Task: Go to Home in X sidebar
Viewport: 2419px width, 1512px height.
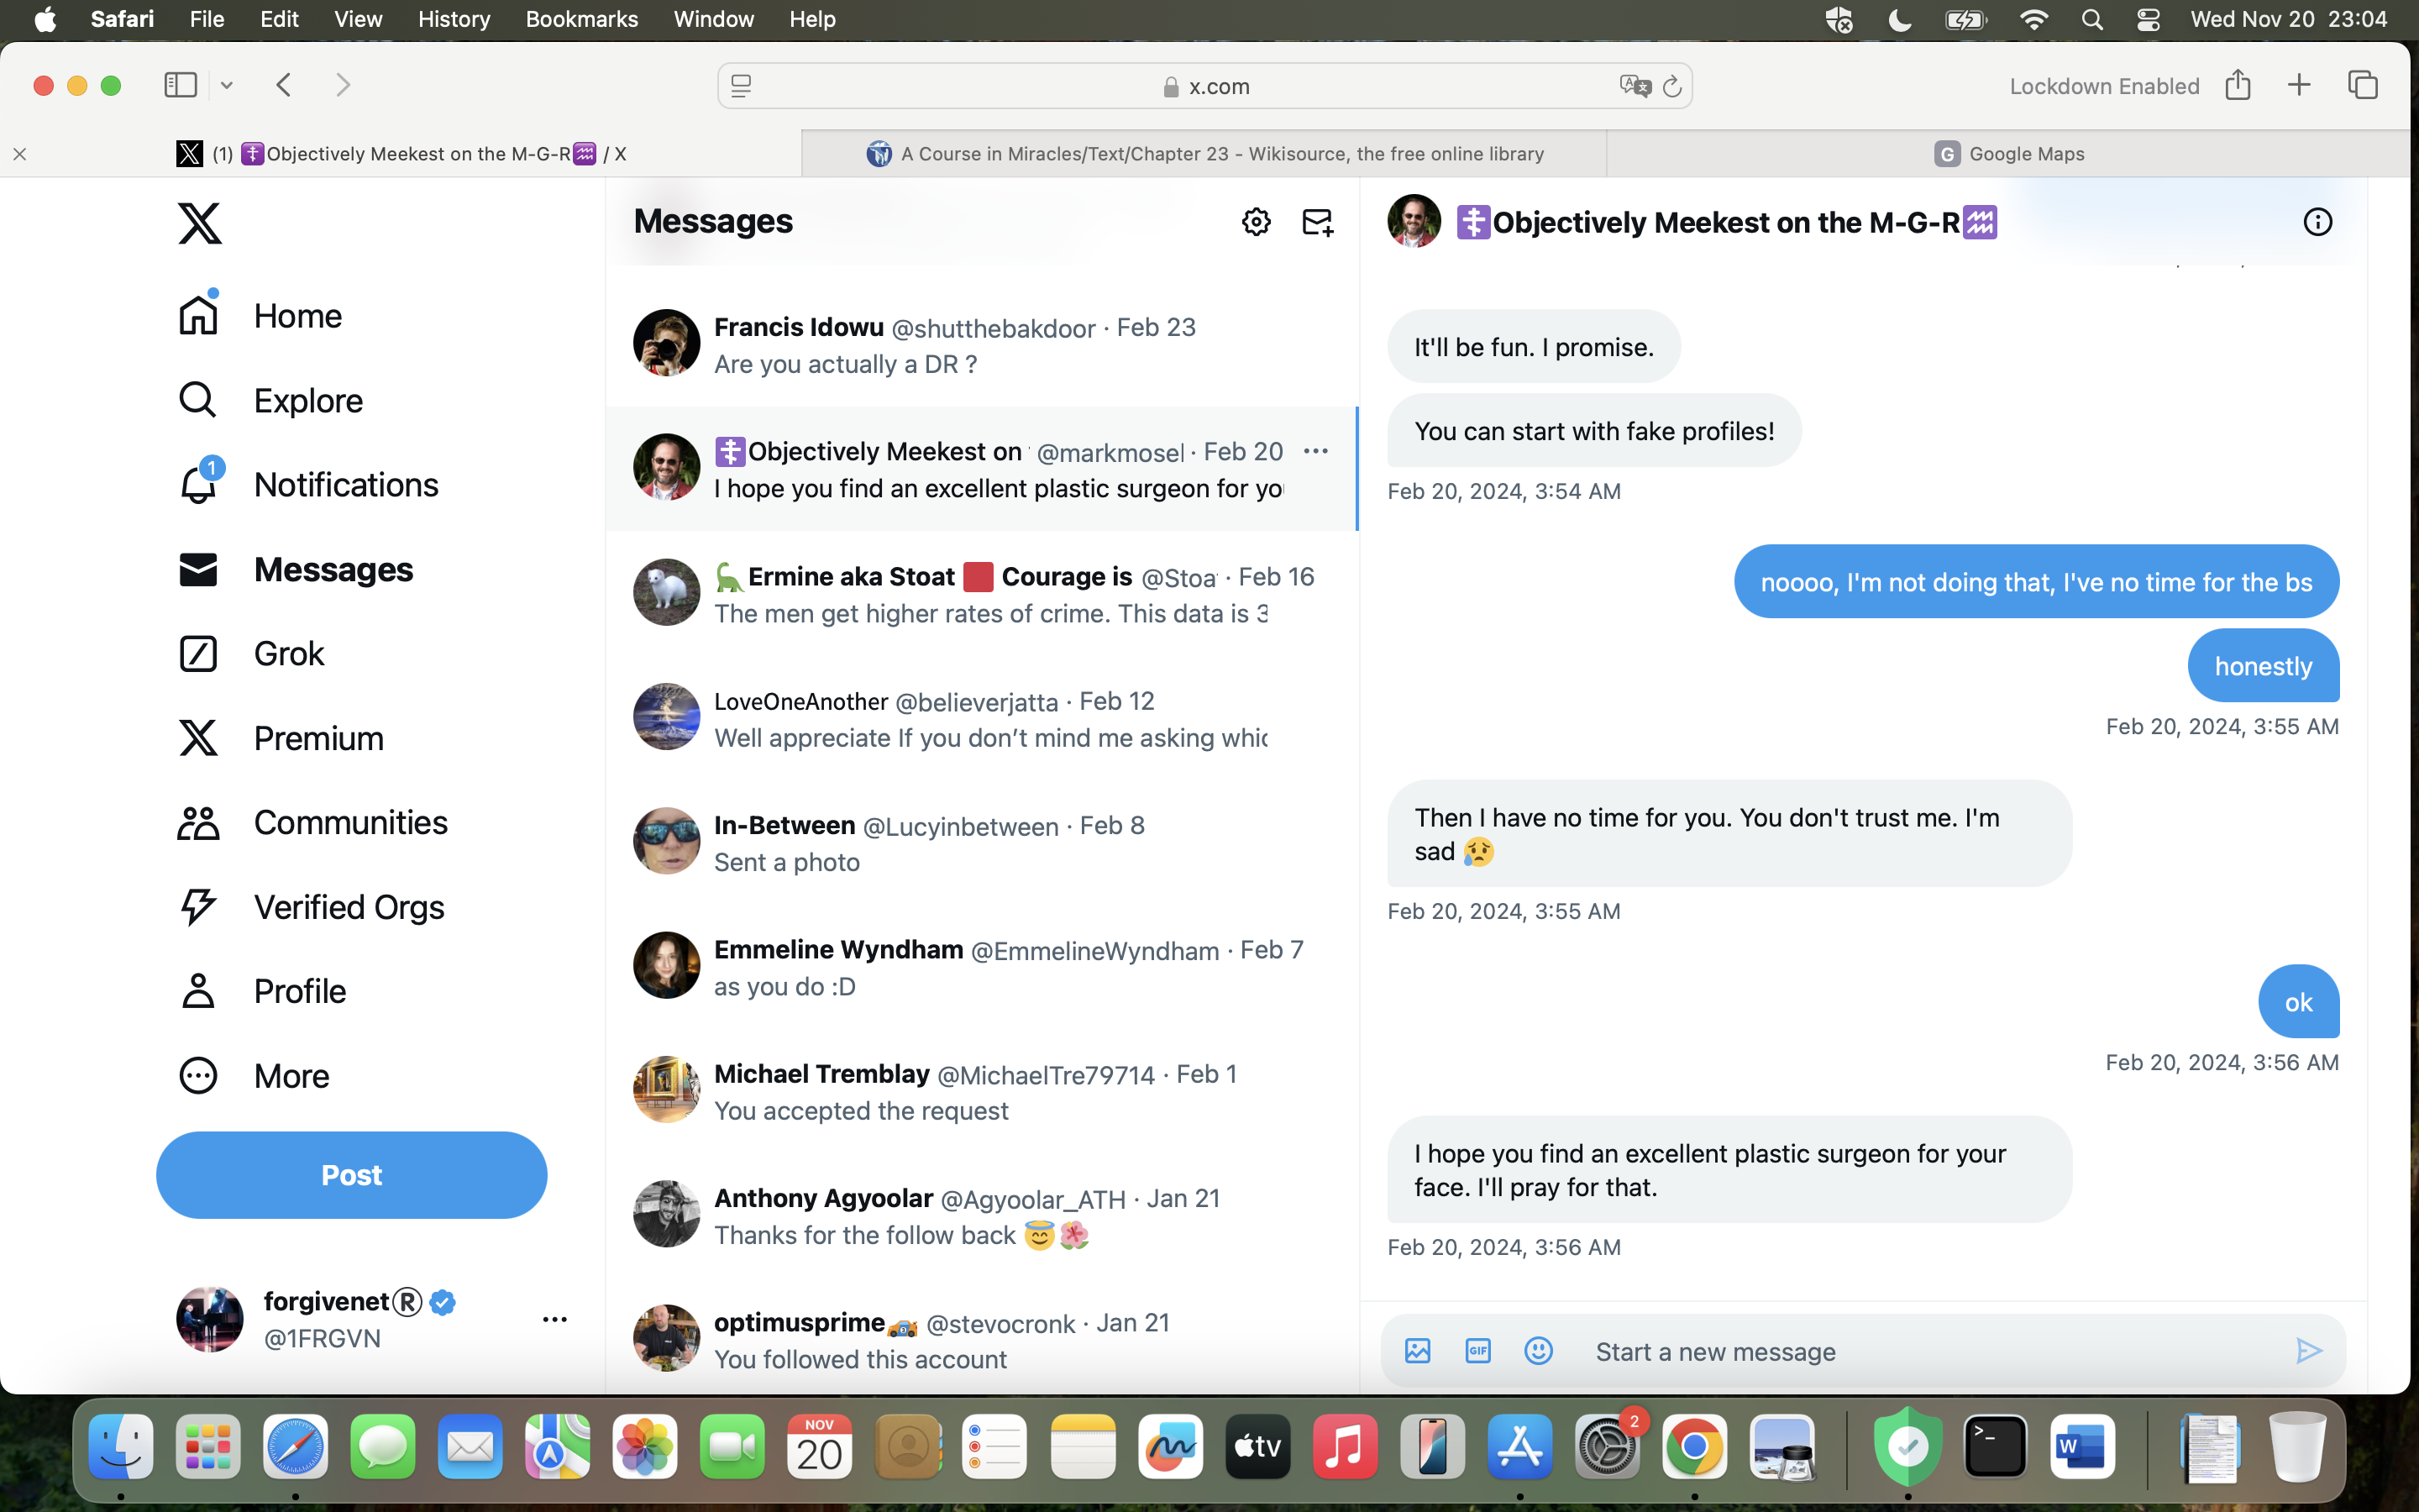Action: (x=260, y=316)
